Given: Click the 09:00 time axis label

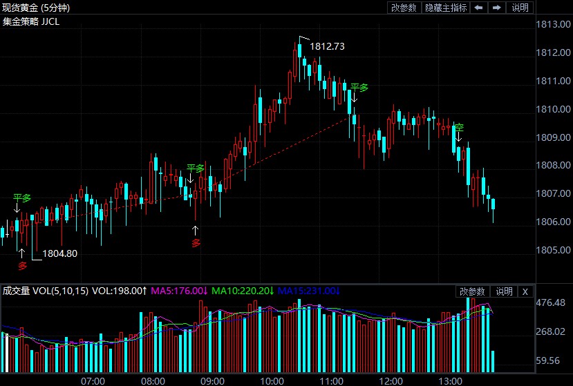Looking at the screenshot, I should click(x=212, y=381).
